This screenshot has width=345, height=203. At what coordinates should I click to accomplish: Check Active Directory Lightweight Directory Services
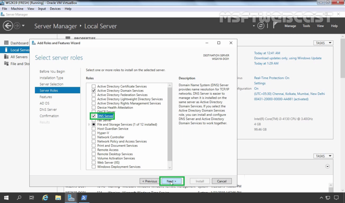94,99
